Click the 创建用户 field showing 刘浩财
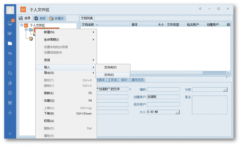Image resolution: width=241 pixels, height=146 pixels. 163,97
